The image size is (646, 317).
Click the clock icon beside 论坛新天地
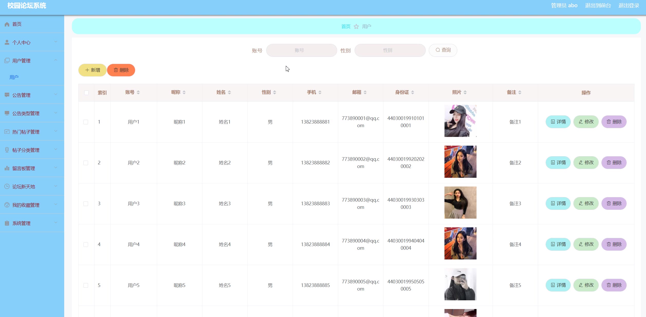pyautogui.click(x=7, y=187)
